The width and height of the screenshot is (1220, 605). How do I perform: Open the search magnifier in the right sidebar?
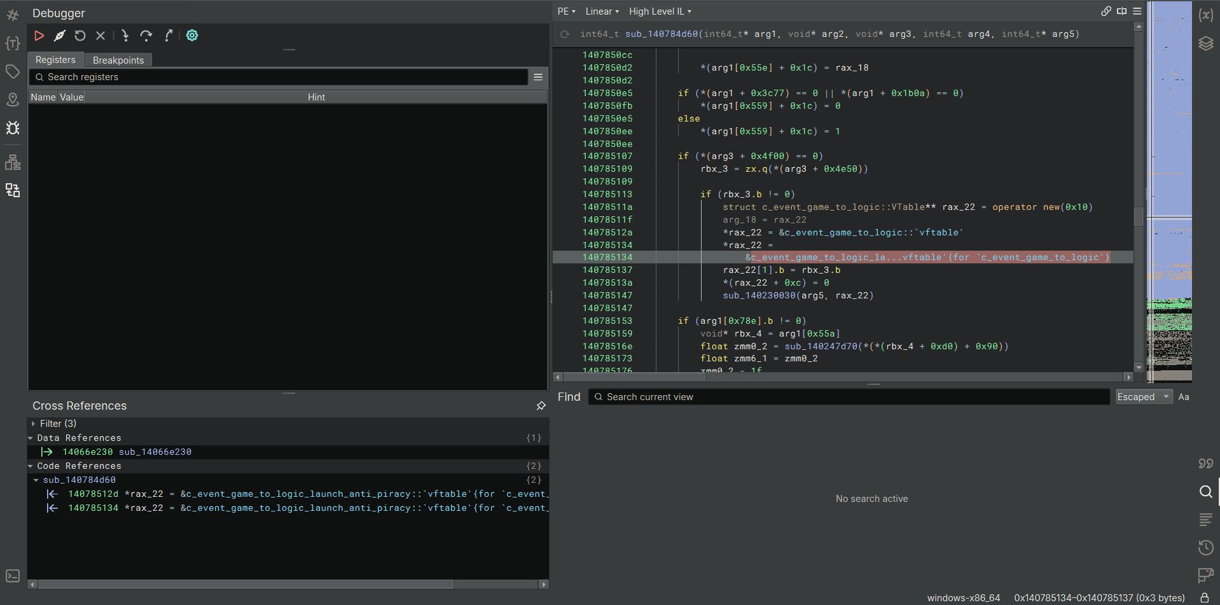[1205, 492]
